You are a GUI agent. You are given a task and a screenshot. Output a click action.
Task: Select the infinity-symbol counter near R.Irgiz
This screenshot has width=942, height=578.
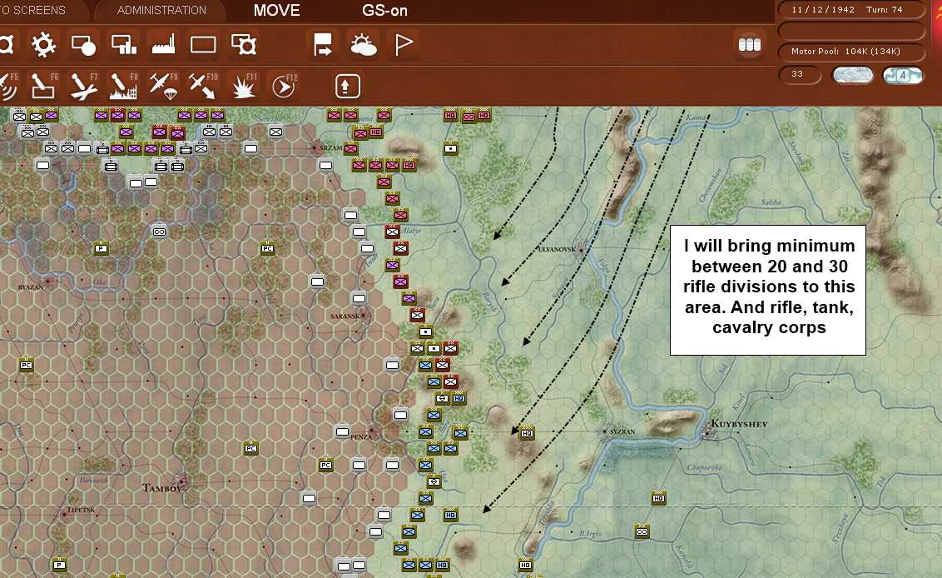coord(642,531)
